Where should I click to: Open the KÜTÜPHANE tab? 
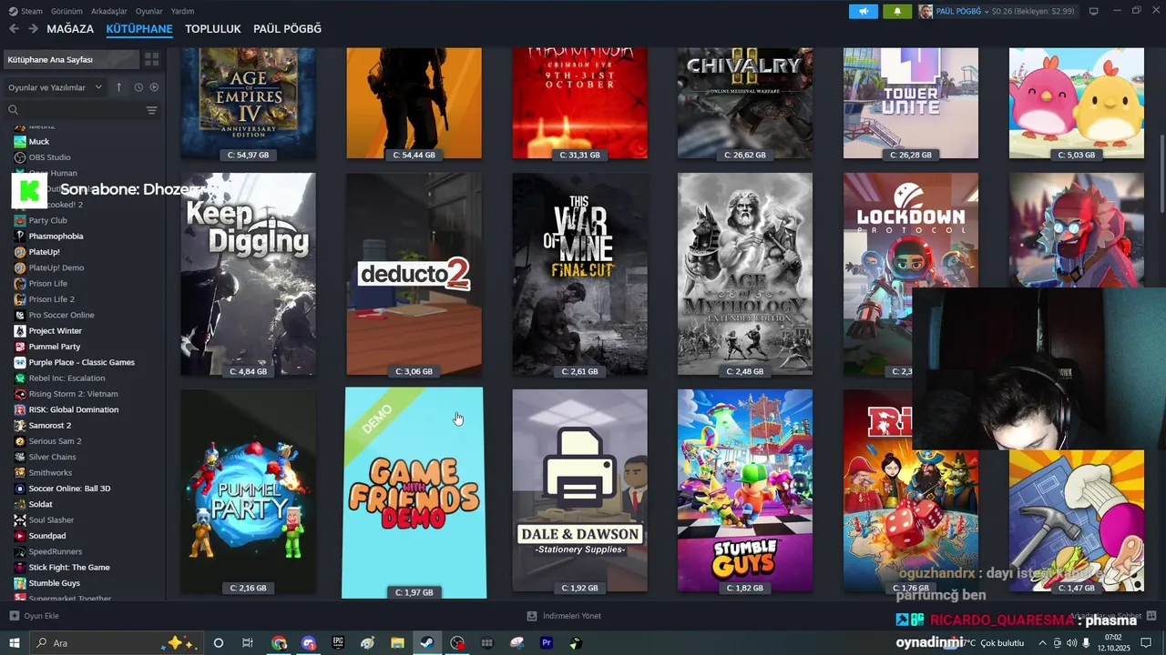click(139, 29)
